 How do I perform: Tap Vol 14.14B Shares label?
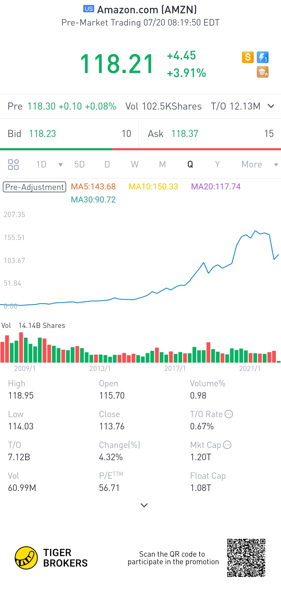point(33,326)
